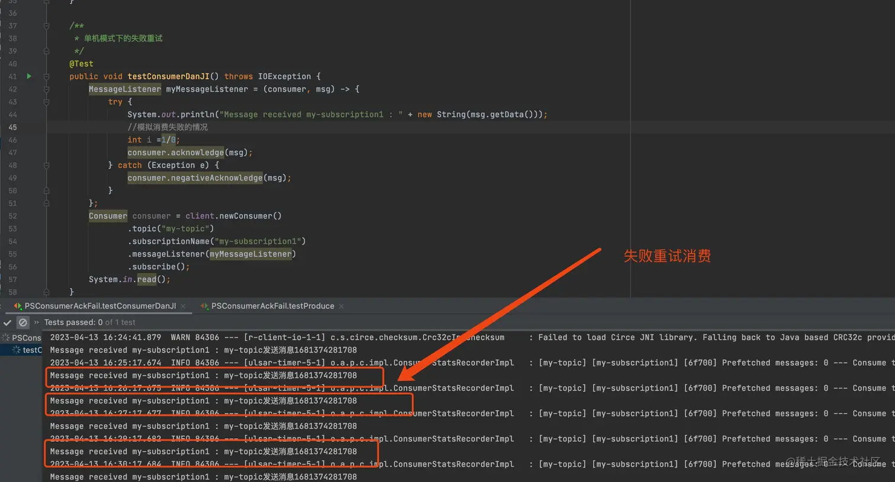895x482 pixels.
Task: Toggle show passed tests checkmark
Action: click(x=7, y=322)
